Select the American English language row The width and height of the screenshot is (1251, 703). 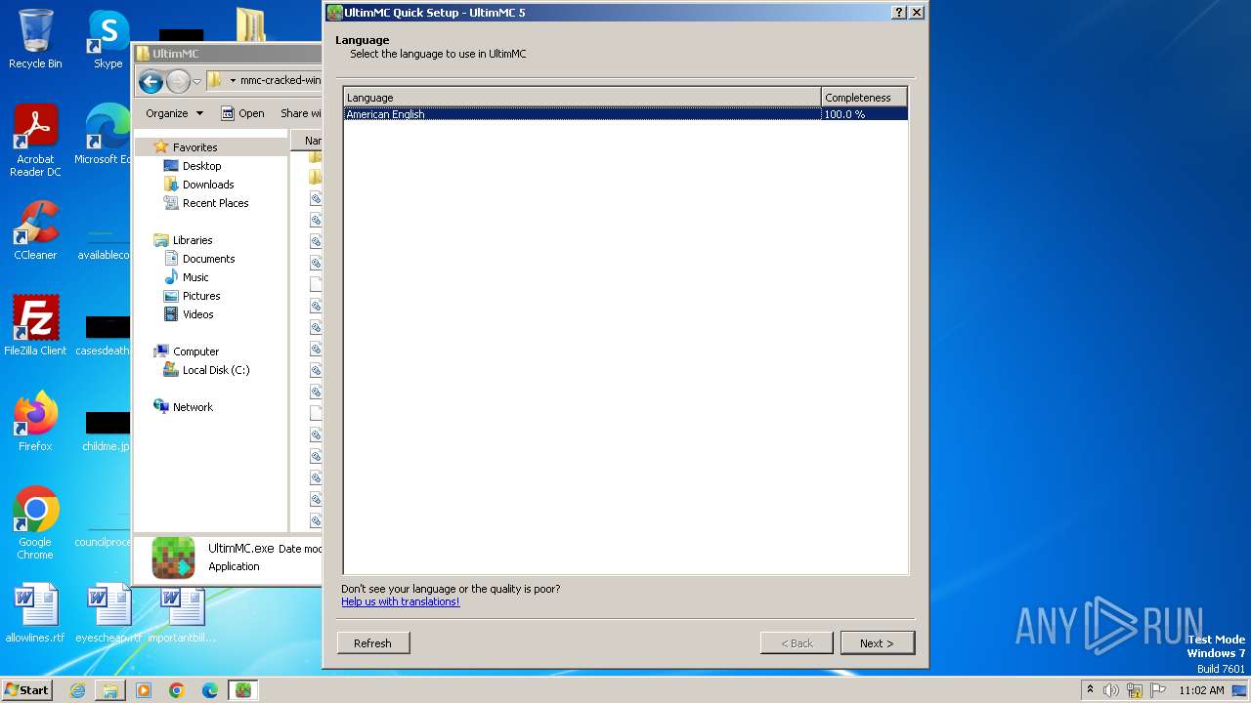click(x=625, y=114)
